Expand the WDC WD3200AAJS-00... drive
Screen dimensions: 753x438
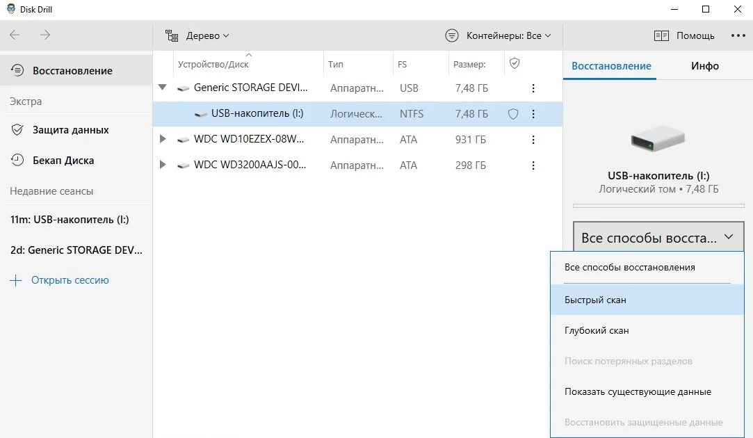[x=162, y=165]
